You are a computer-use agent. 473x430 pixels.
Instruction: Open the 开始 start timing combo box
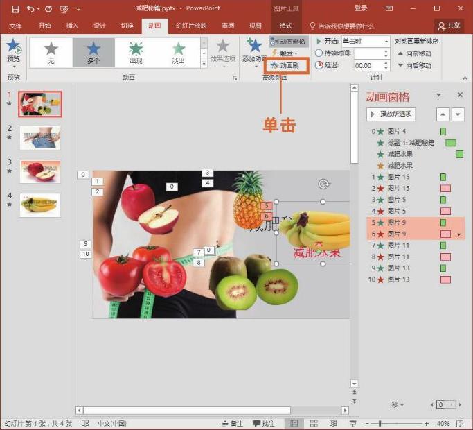point(366,41)
